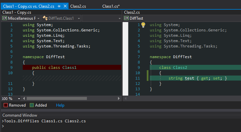Open the DiffTest dropdown in right pane
Screen dimensions: 241x132
[x=182, y=18]
